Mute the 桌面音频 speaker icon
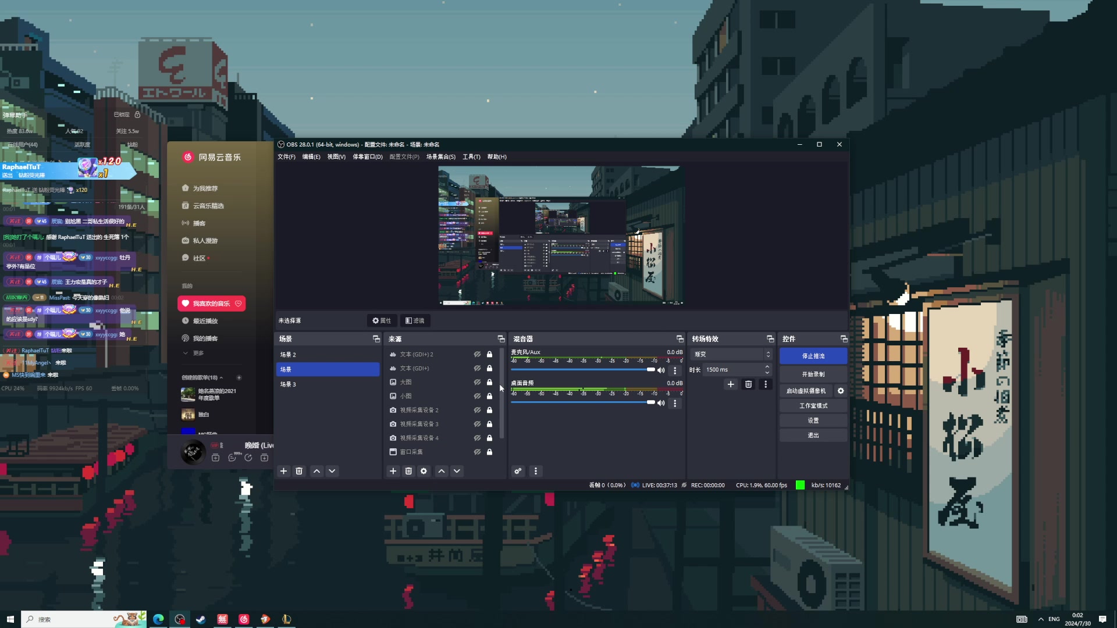 click(661, 403)
